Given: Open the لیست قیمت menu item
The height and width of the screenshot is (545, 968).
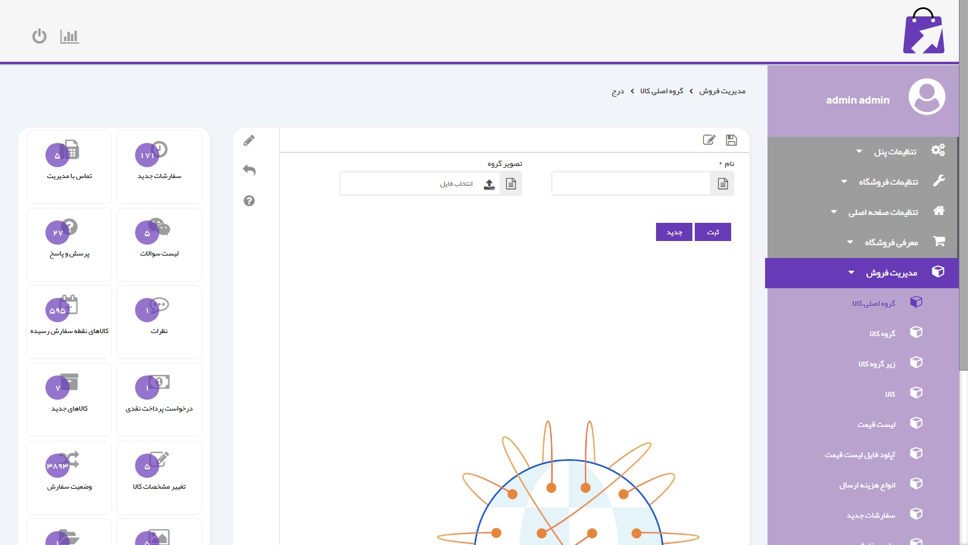Looking at the screenshot, I should [x=876, y=424].
